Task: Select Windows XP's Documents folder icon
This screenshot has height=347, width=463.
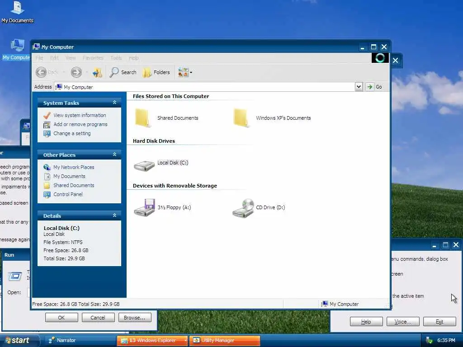Action: coord(241,118)
